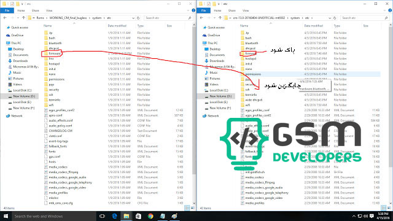
Task: Select audio_effects.conf in left window
Action: pyautogui.click(x=58, y=120)
